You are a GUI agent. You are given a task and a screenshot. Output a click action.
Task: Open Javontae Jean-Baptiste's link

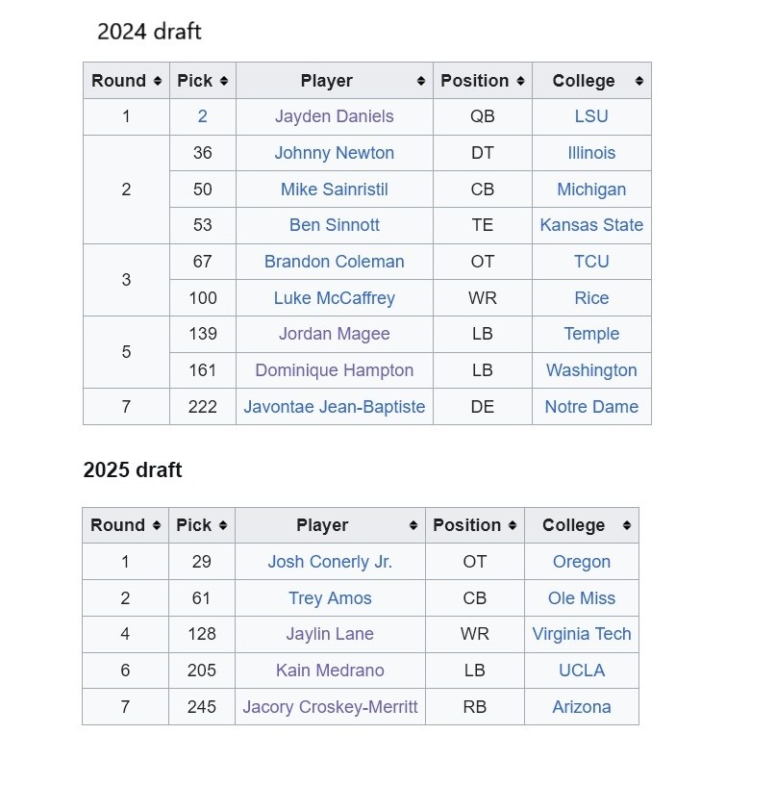pyautogui.click(x=335, y=407)
